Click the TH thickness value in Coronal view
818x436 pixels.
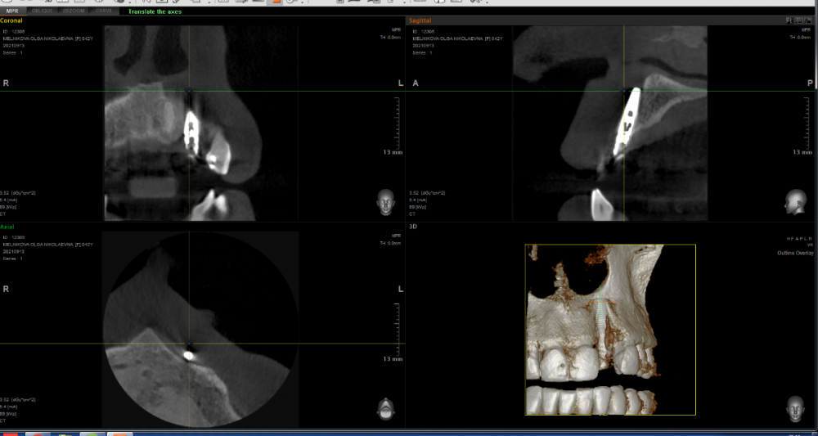tap(393, 37)
